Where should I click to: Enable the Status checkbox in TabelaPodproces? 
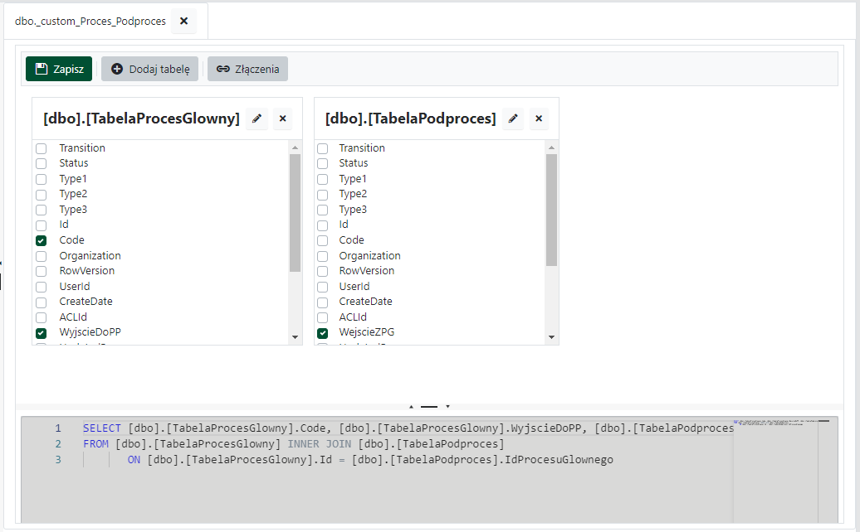[x=322, y=163]
